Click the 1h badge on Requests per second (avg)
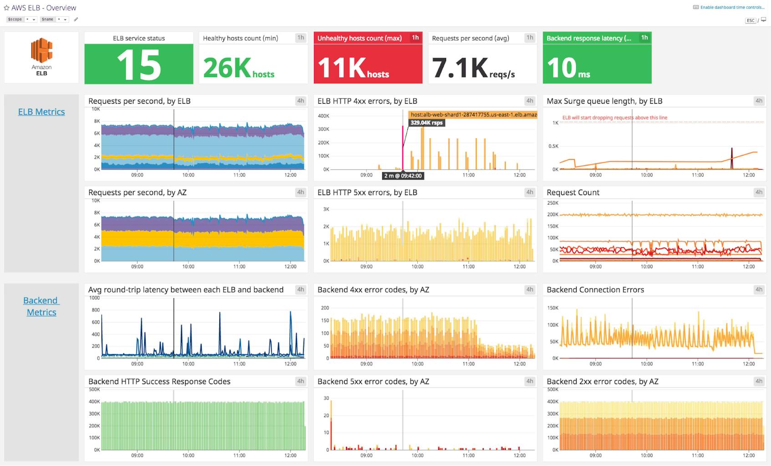 (x=529, y=38)
